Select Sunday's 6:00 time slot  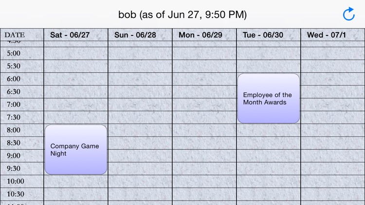140,79
